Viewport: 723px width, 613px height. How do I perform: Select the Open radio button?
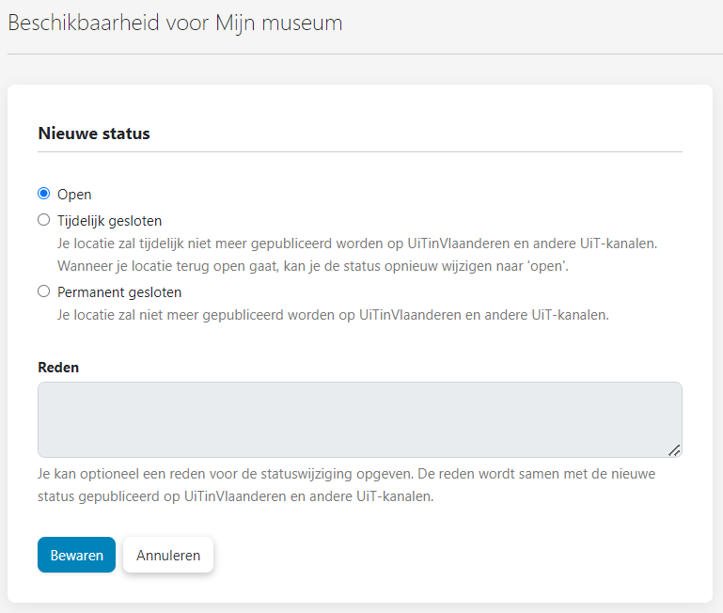(44, 194)
